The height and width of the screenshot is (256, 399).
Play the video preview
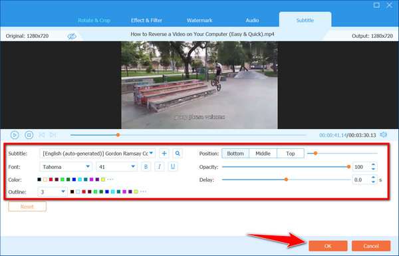click(x=15, y=135)
